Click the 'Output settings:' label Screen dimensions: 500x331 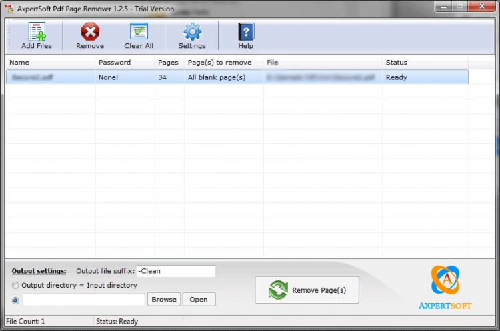39,271
